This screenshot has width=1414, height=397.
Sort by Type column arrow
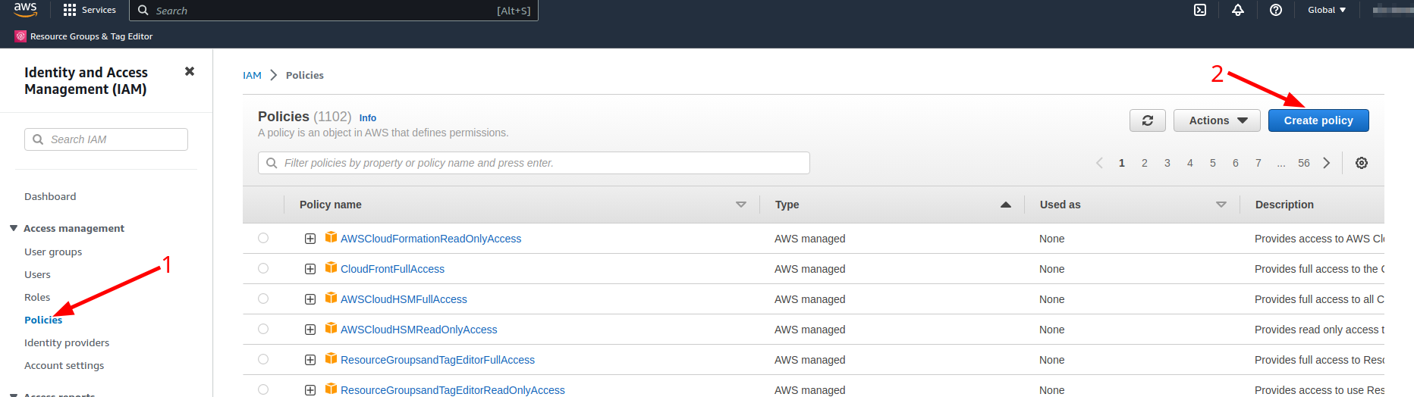point(1006,205)
